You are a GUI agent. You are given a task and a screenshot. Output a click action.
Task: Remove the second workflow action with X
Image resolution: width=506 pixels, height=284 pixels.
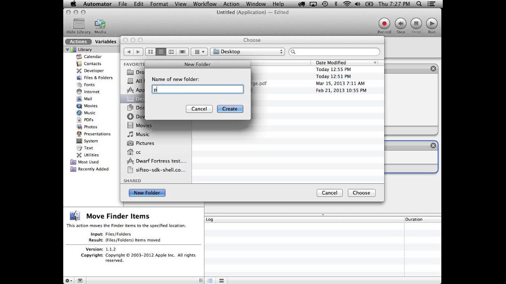pos(433,146)
